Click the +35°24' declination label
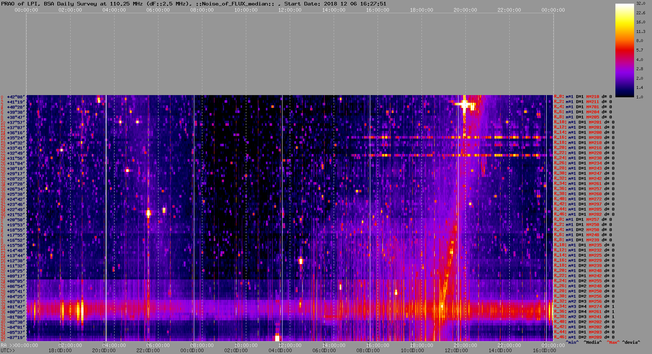 [x=16, y=138]
